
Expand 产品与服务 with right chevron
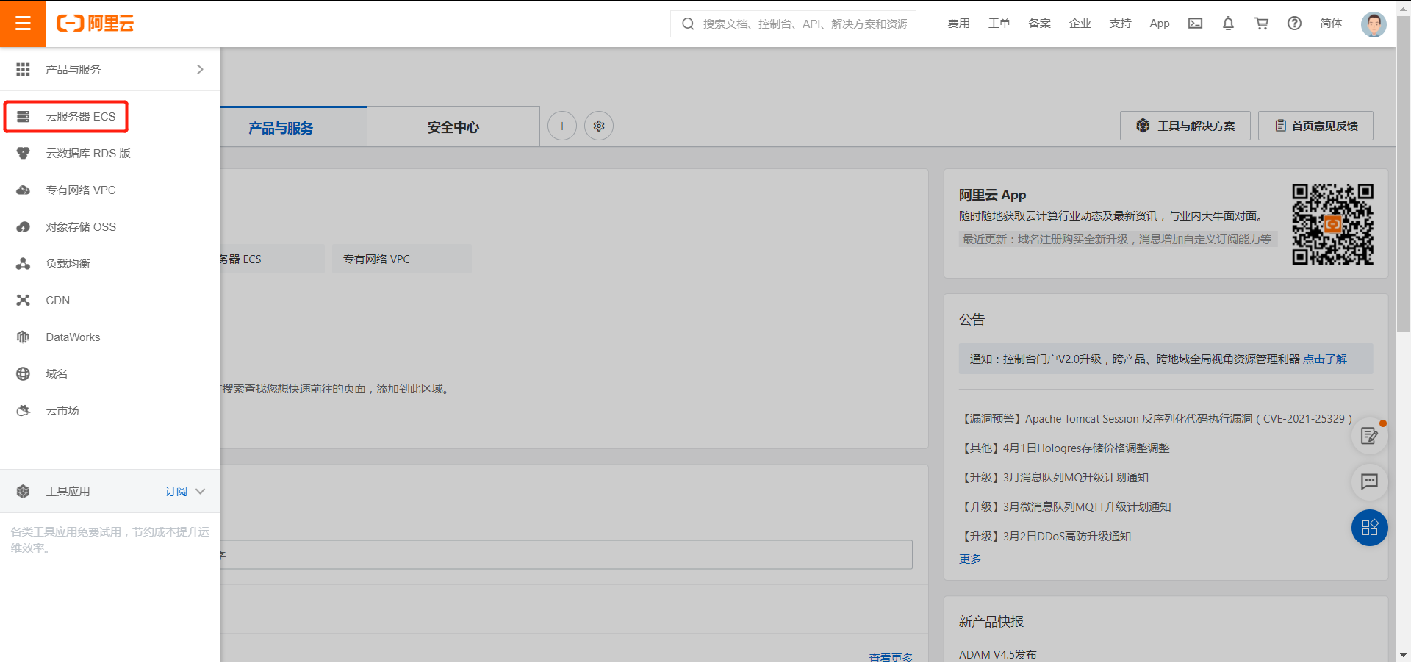pyautogui.click(x=200, y=69)
